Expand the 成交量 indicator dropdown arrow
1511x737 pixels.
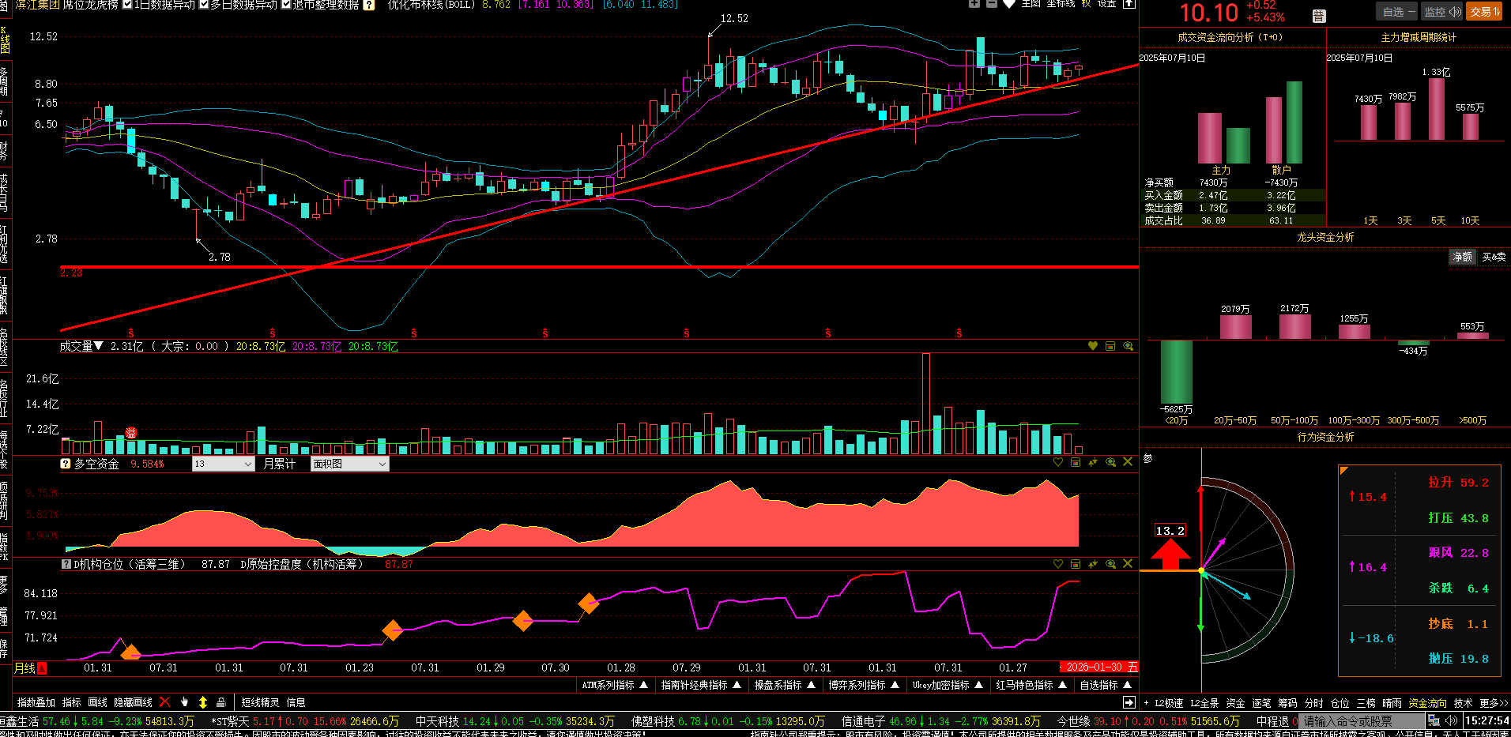click(99, 346)
